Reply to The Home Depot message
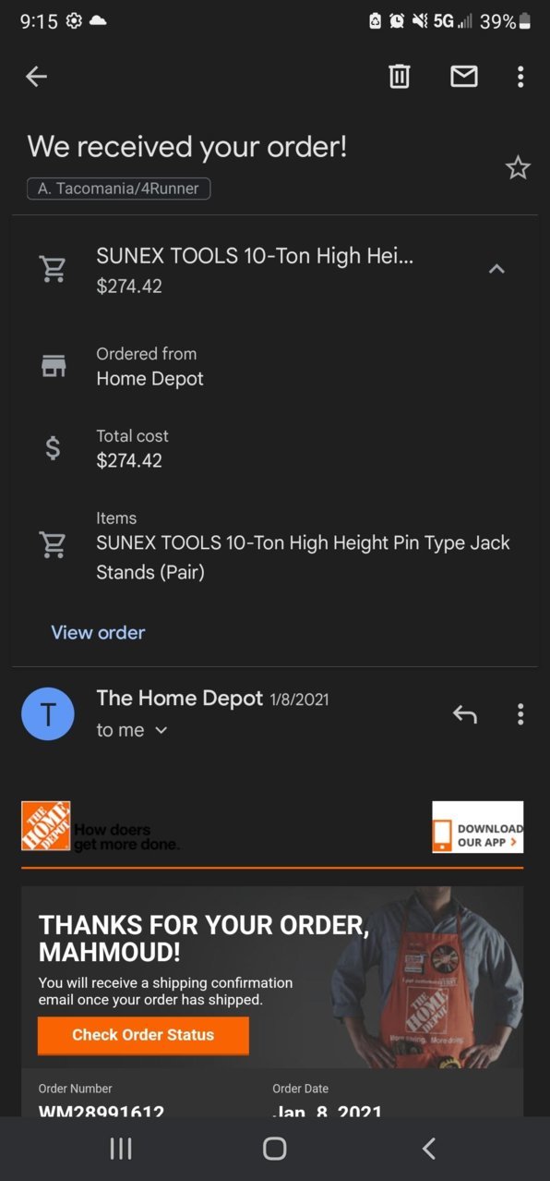550x1181 pixels. 465,713
